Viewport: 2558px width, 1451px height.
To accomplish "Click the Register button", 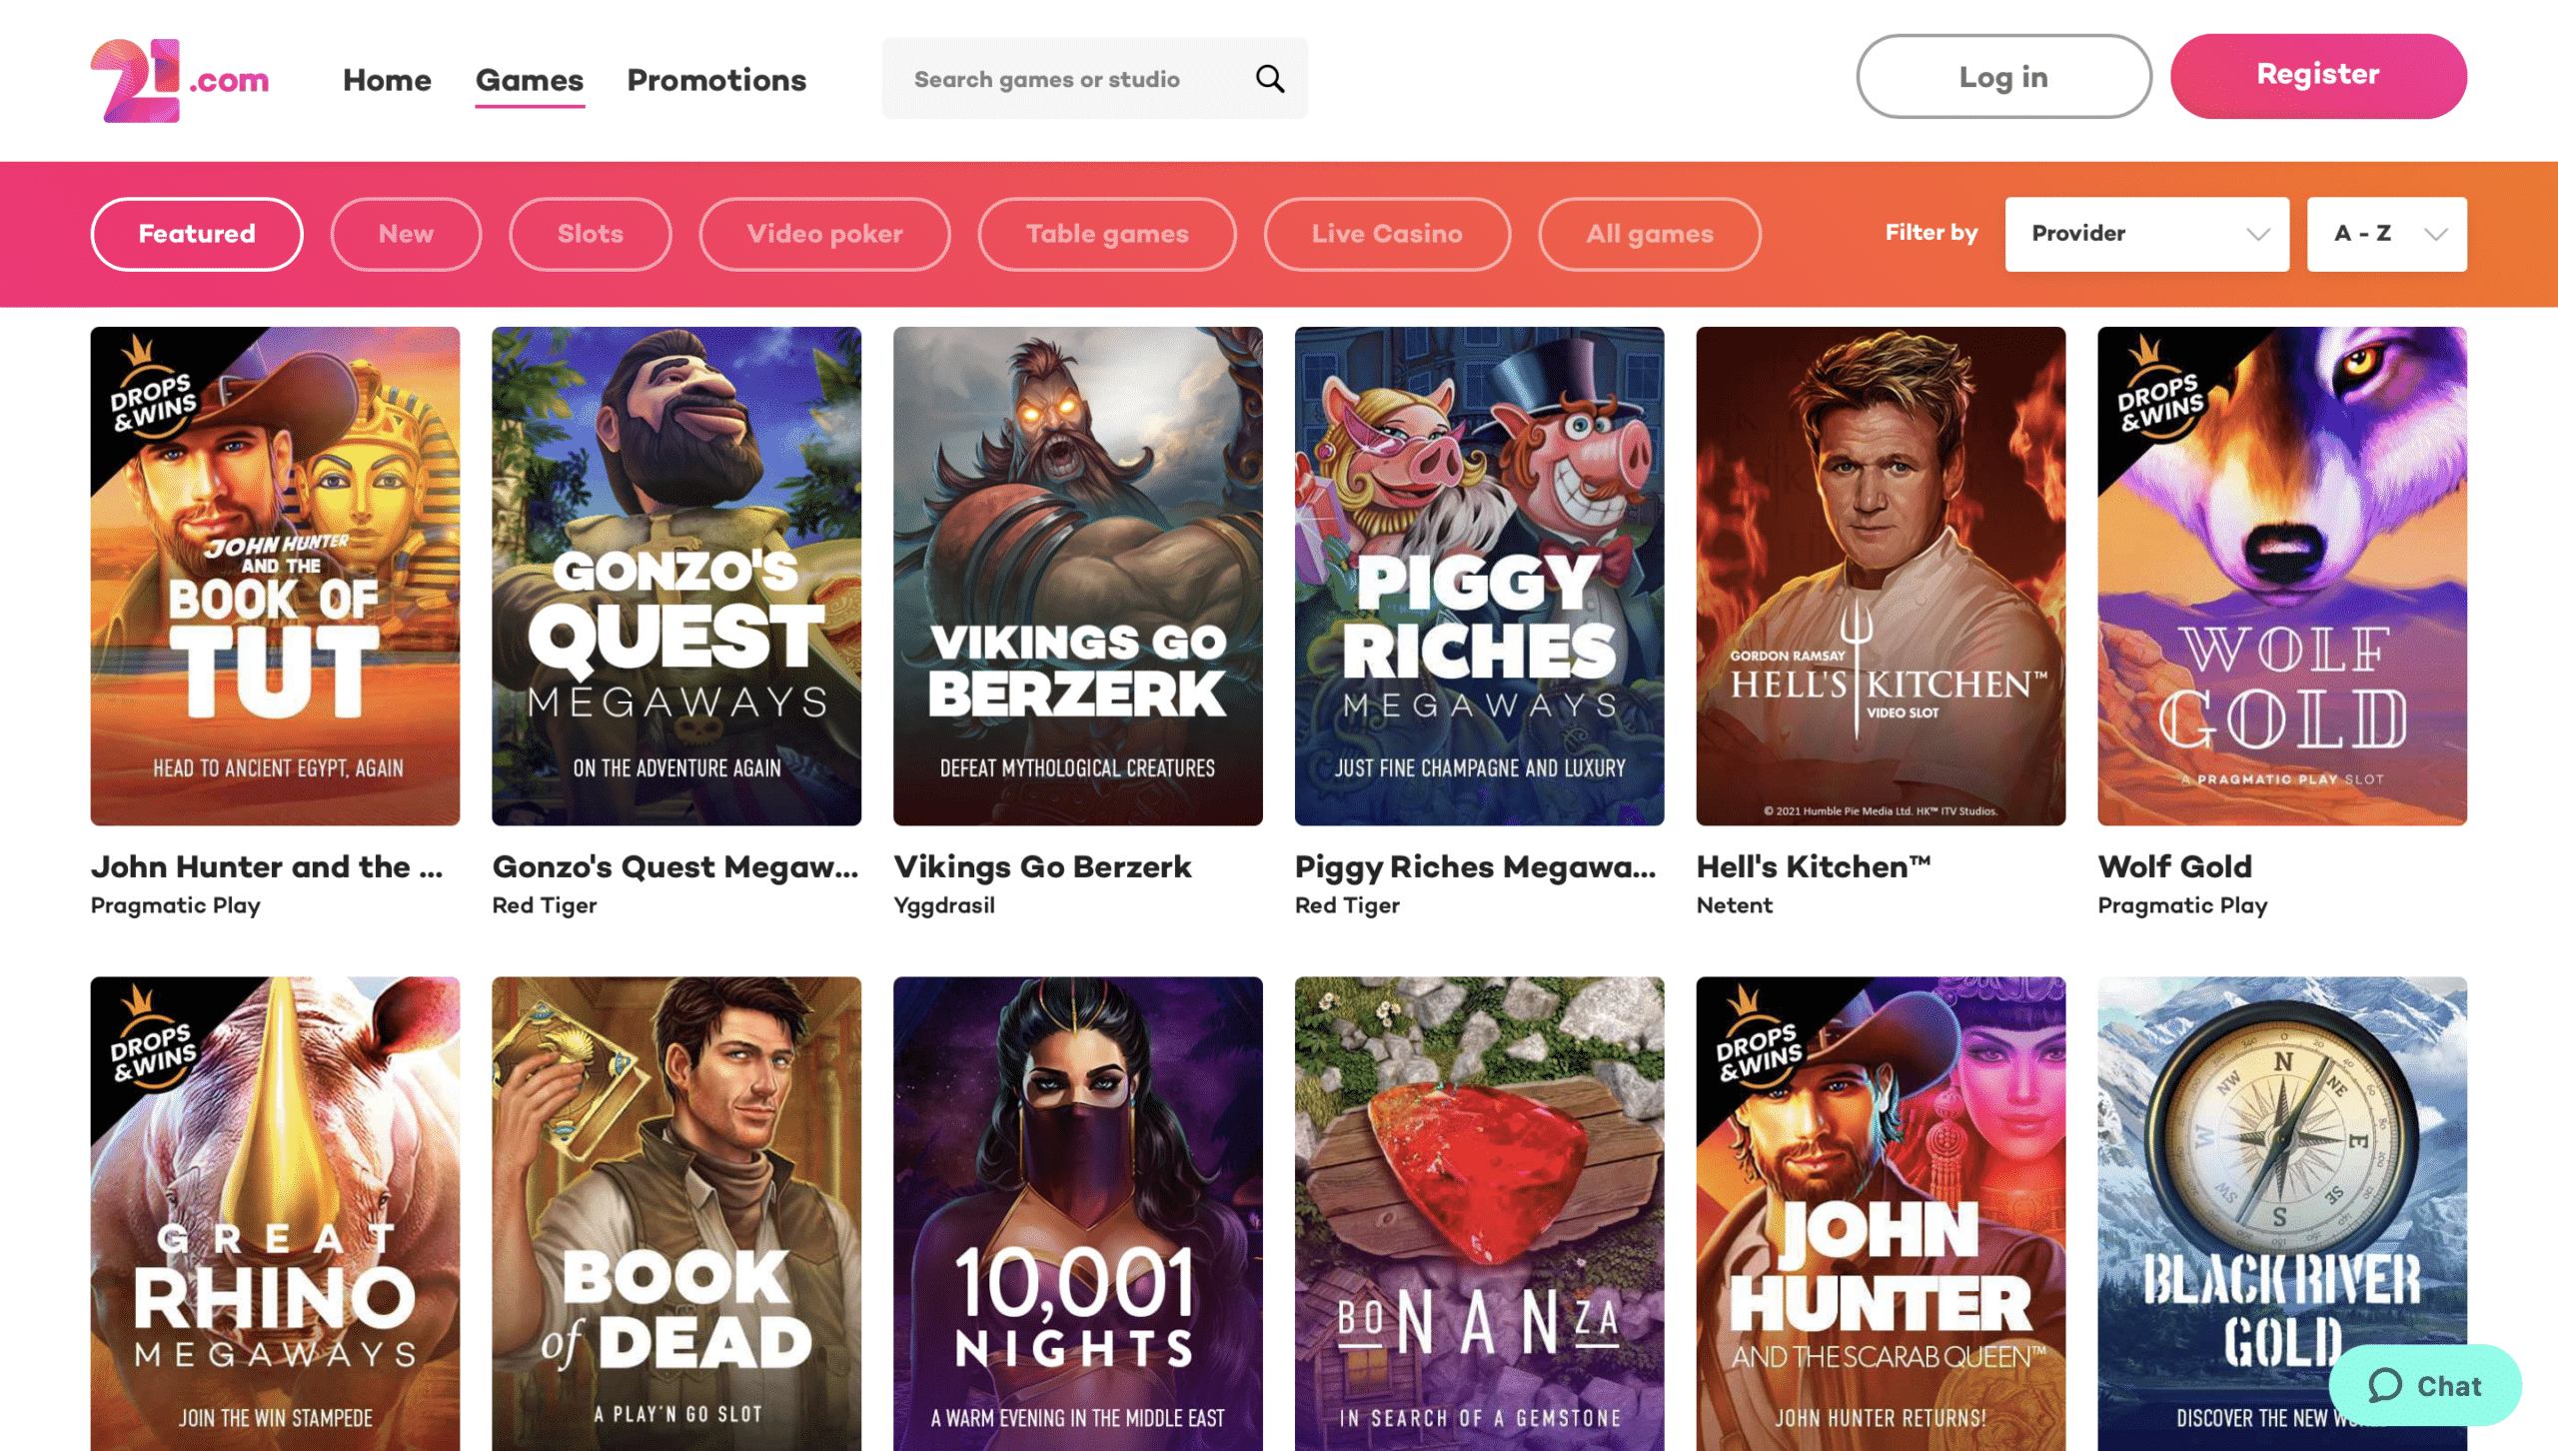I will 2318,77.
